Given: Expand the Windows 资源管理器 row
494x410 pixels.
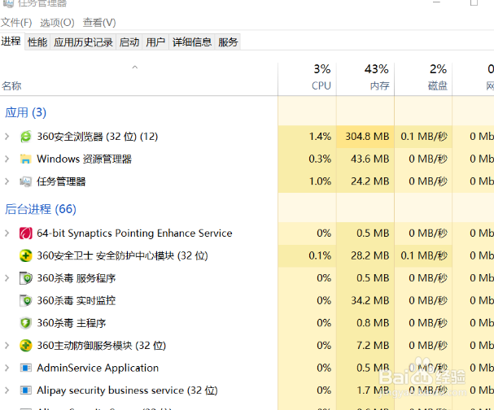Looking at the screenshot, I should pyautogui.click(x=7, y=159).
